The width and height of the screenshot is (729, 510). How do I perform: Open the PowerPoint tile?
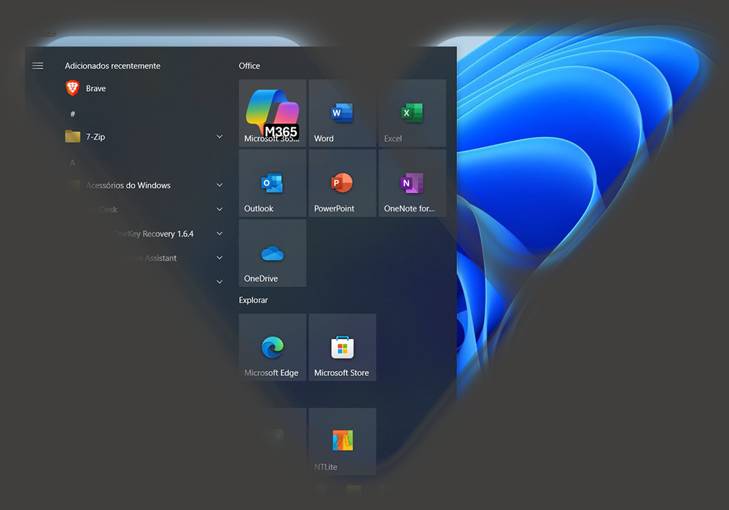(x=342, y=183)
